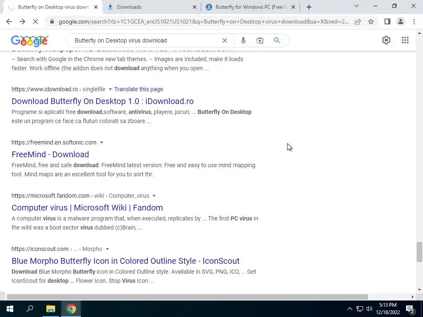Close the Butterfly for Windows PC tab
Screen dimensions: 423x317
[293, 7]
